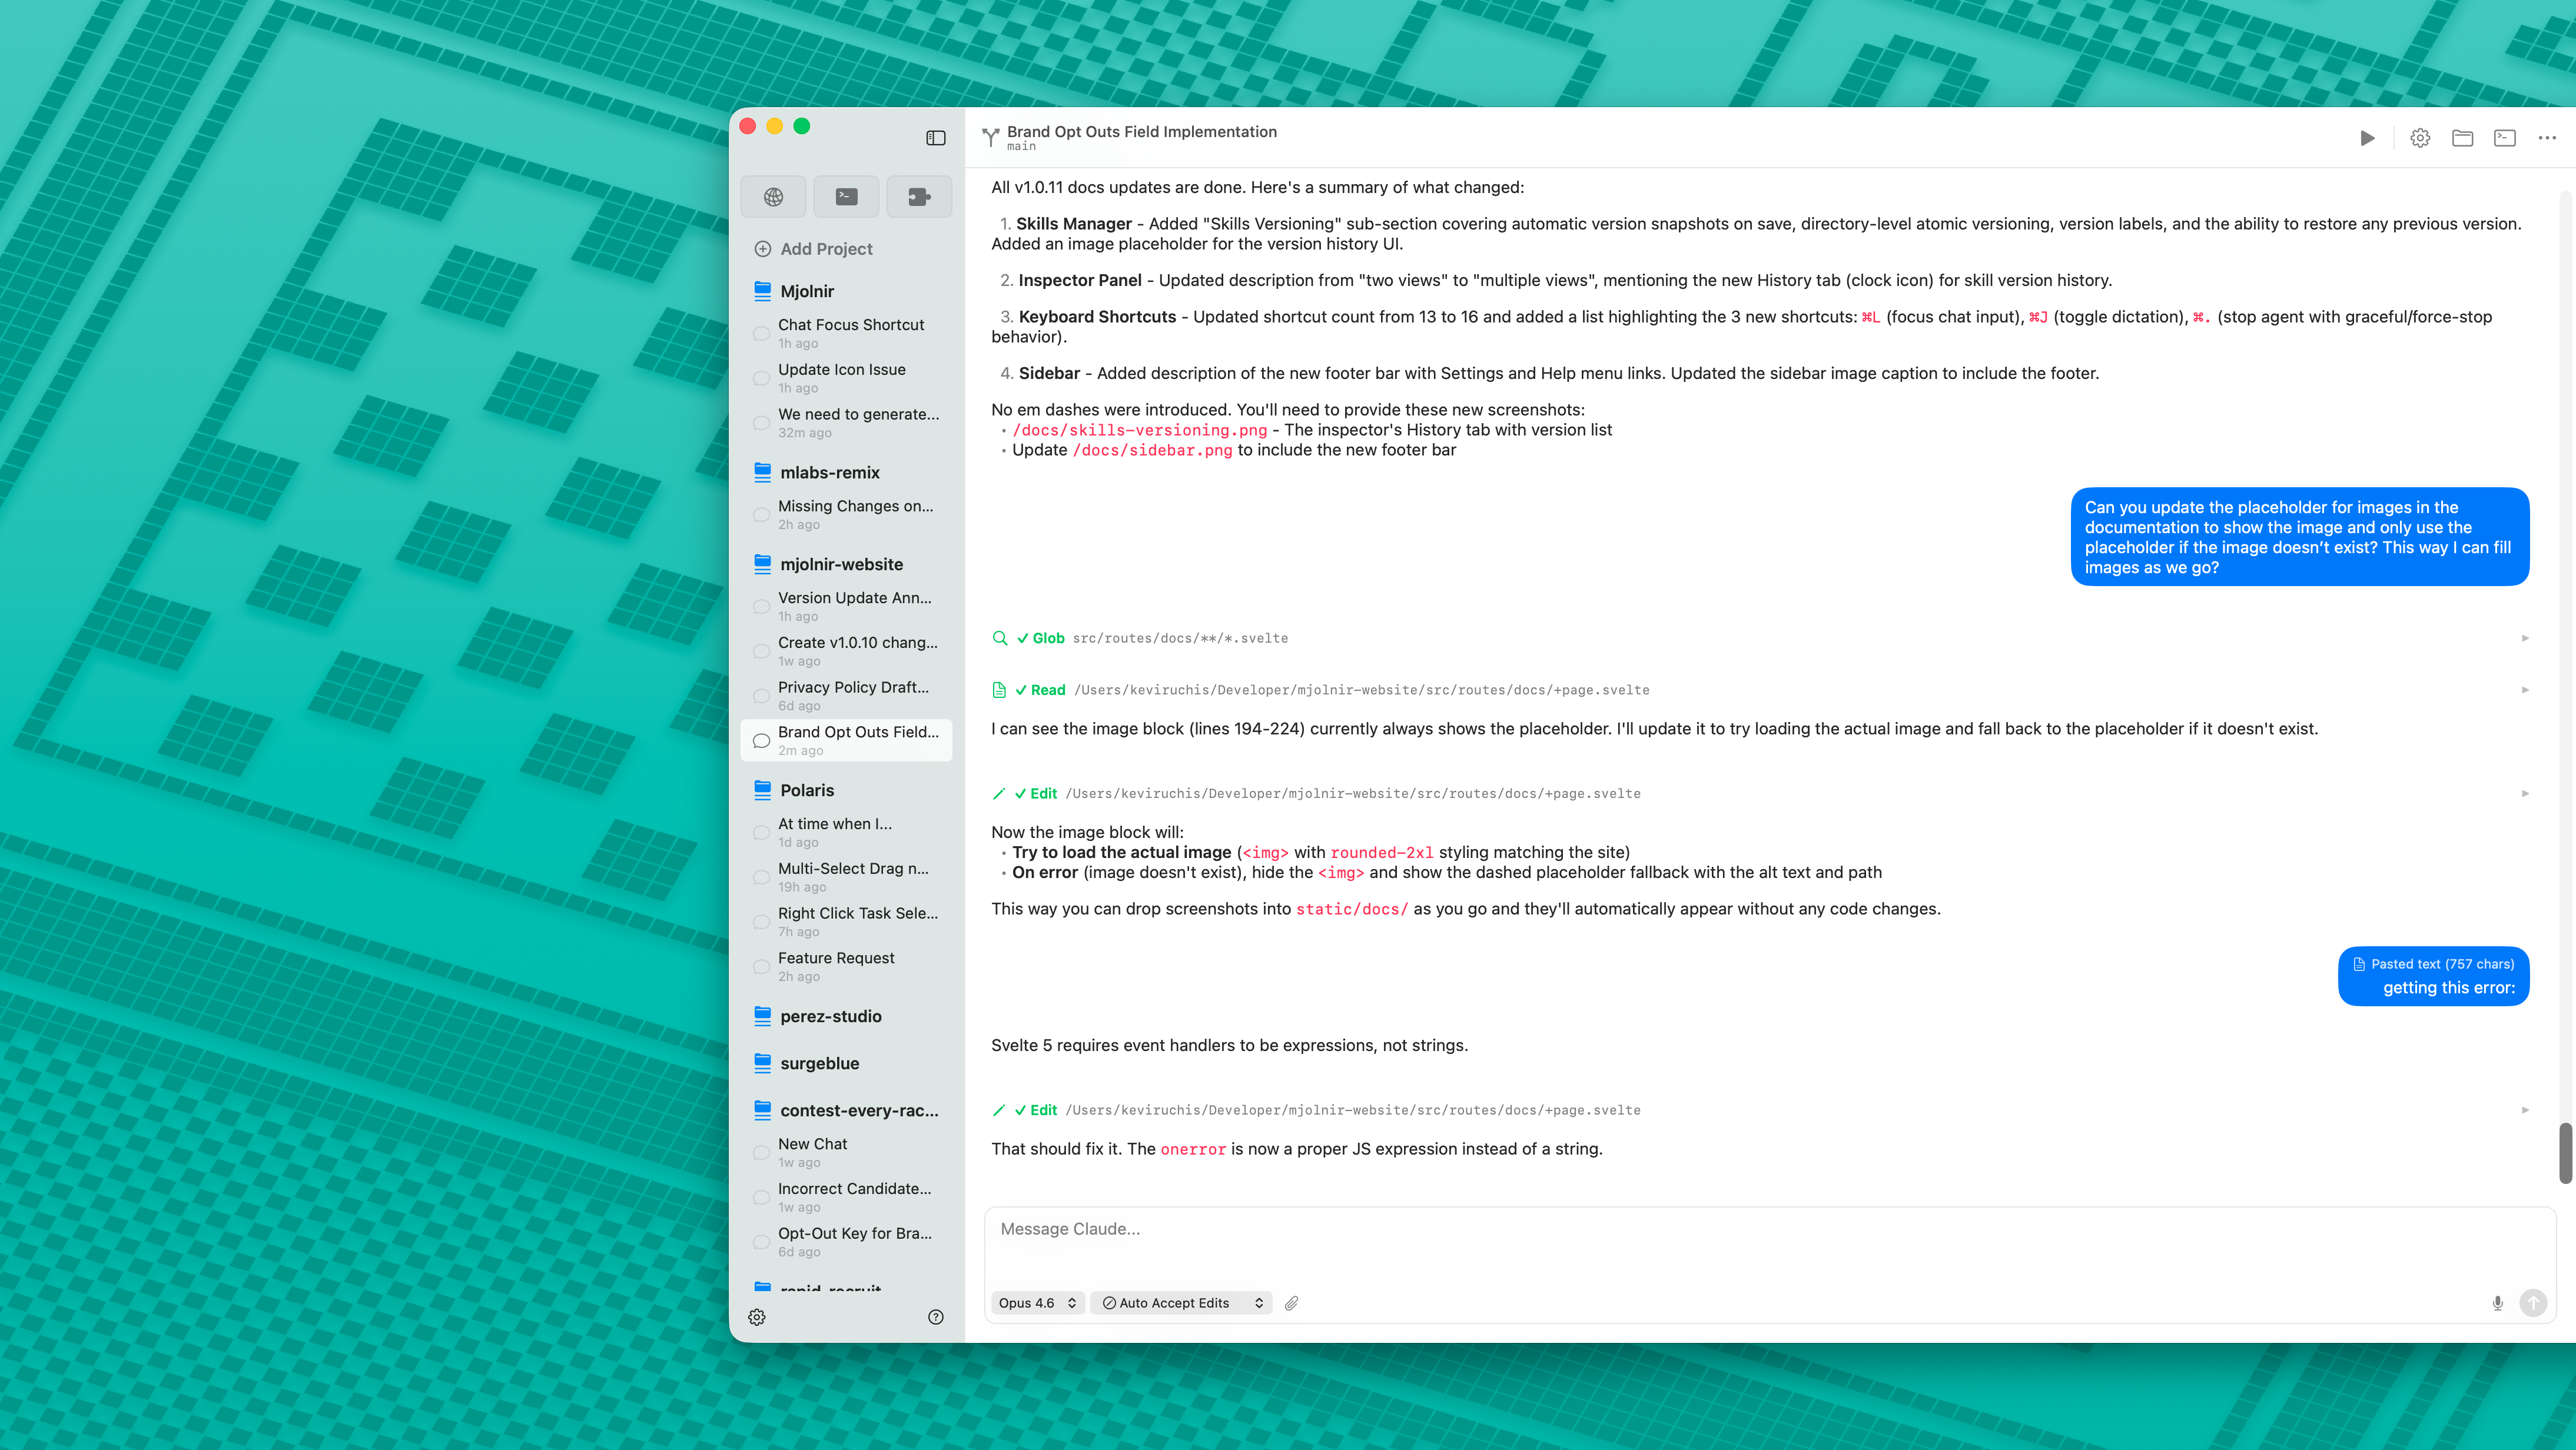Open the project folder icon in the toolbar
The image size is (2576, 1450).
pos(2462,138)
